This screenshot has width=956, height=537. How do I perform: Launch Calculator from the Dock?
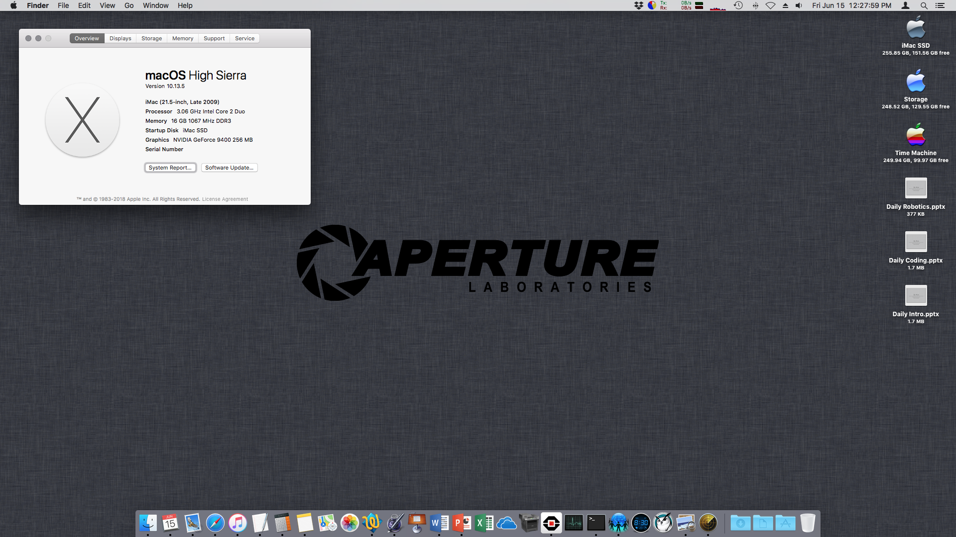(282, 523)
